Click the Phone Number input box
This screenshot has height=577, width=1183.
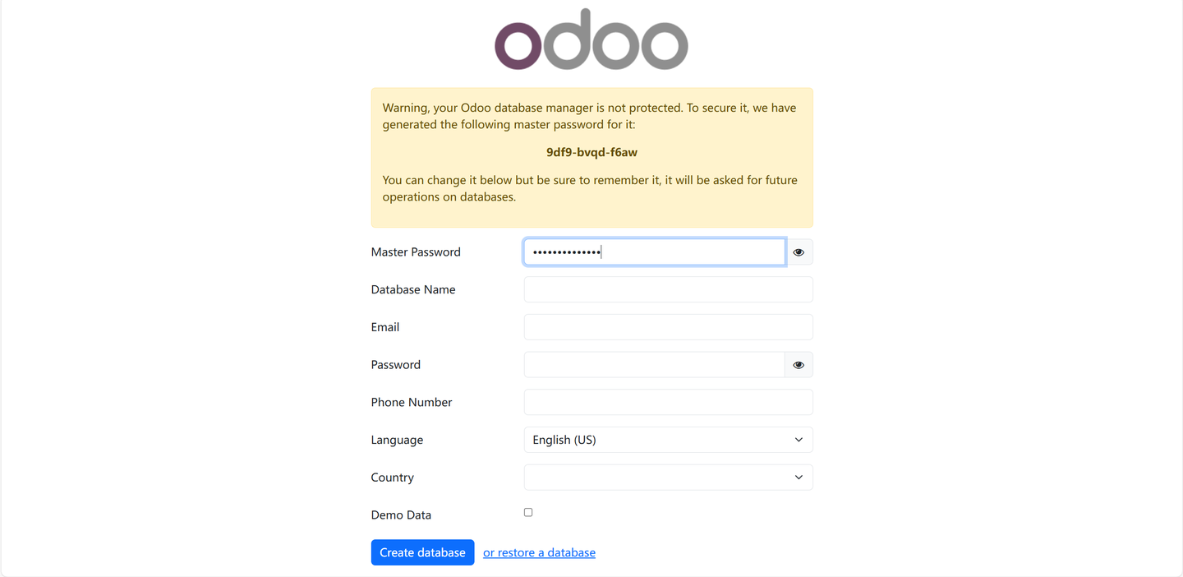tap(668, 401)
